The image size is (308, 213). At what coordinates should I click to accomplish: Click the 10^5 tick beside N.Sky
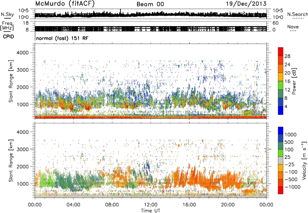click(x=24, y=11)
